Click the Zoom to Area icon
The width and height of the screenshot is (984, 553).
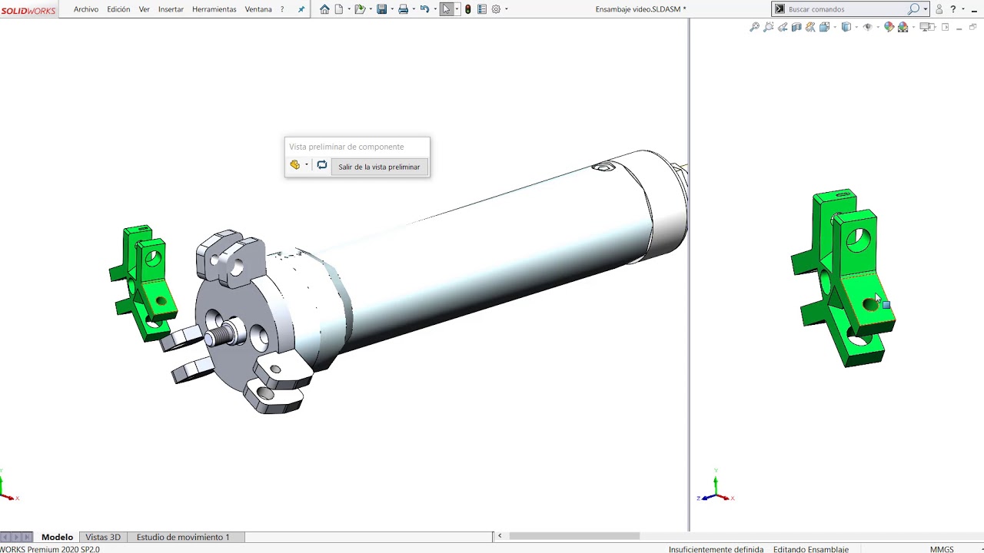point(768,27)
